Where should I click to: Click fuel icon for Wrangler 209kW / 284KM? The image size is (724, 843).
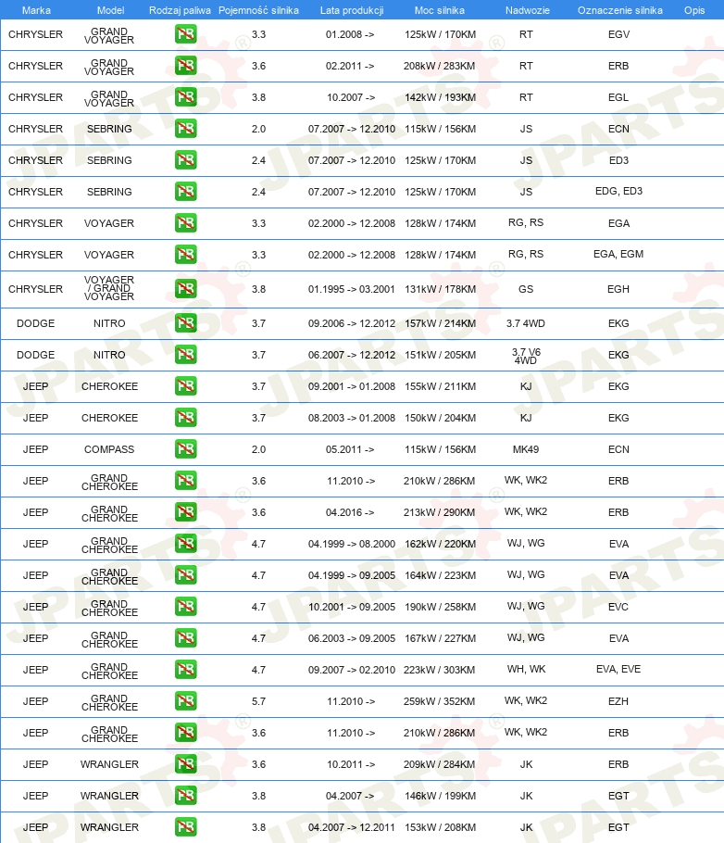pos(185,764)
